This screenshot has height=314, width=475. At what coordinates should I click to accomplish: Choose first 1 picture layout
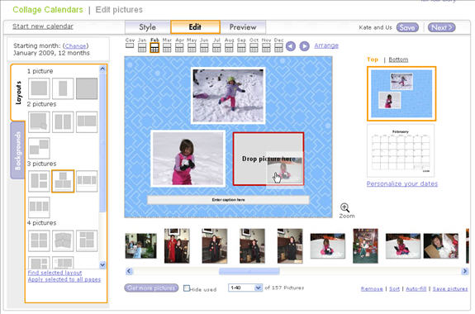coord(39,88)
